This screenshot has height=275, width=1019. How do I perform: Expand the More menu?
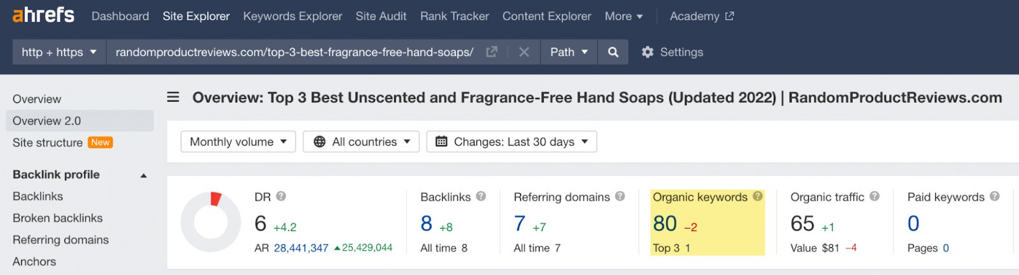[624, 17]
